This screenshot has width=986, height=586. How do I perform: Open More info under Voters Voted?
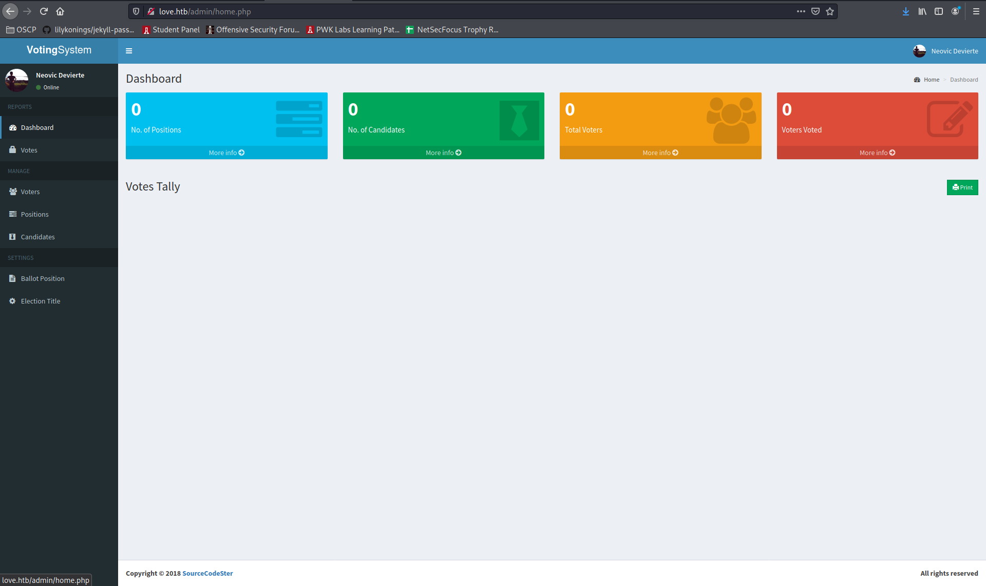tap(877, 153)
